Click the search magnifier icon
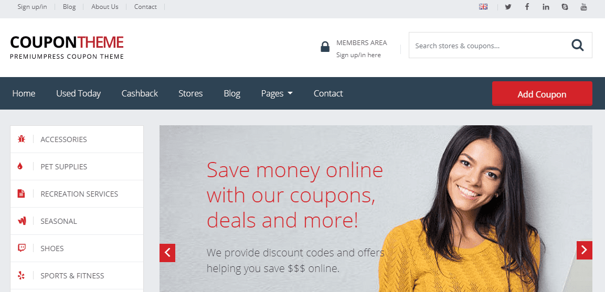 (x=578, y=45)
